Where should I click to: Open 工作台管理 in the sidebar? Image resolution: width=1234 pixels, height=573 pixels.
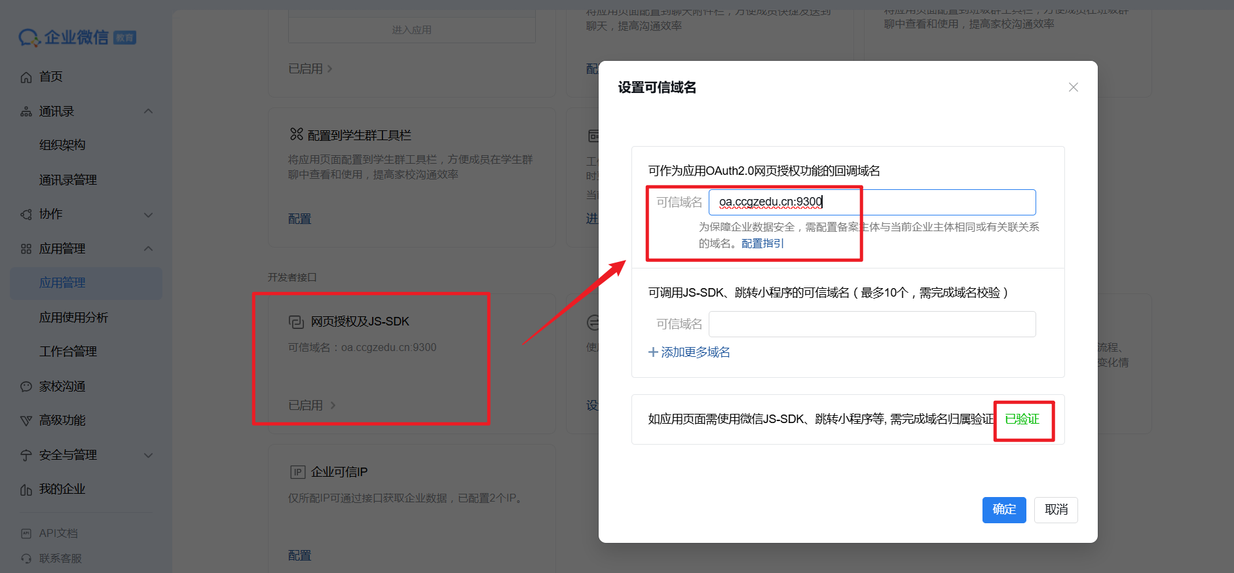(68, 352)
